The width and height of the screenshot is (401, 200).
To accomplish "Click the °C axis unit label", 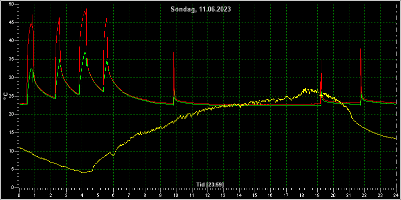I will pos(5,96).
